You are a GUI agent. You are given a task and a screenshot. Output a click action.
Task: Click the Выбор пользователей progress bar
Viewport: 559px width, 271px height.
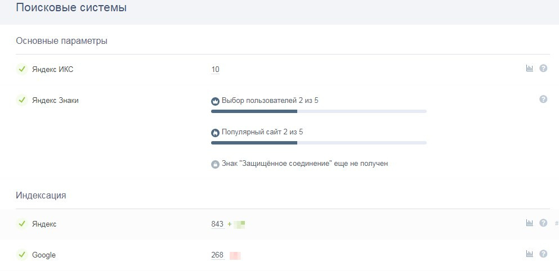click(319, 111)
